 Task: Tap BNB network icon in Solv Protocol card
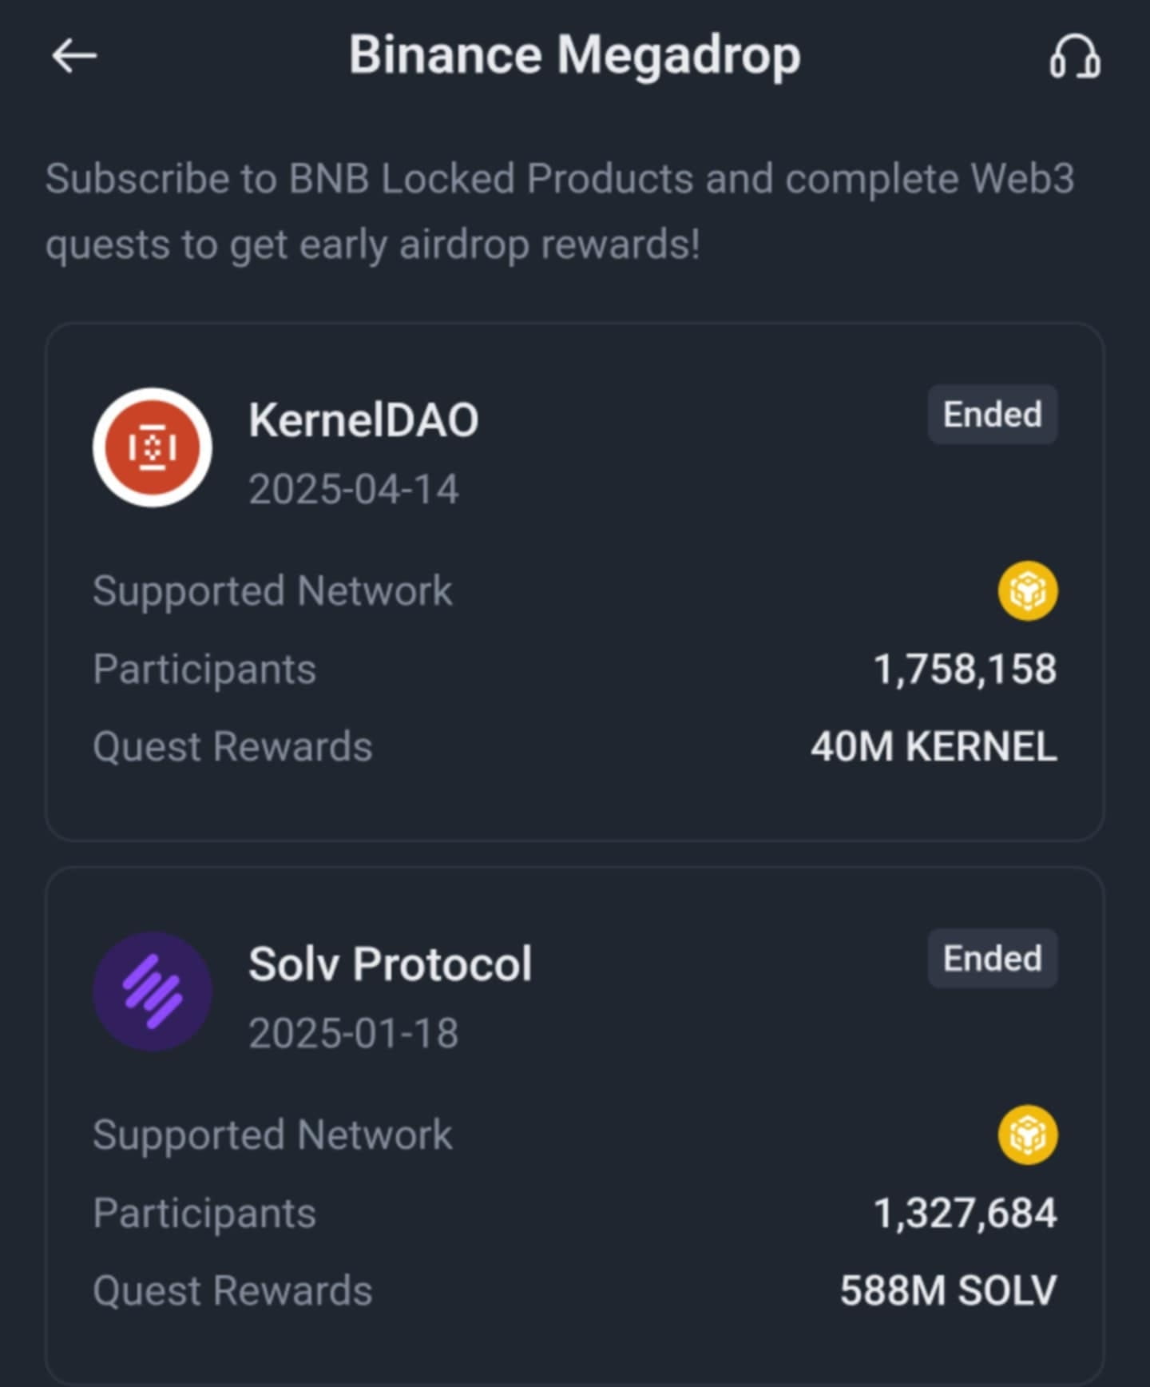click(1028, 1135)
